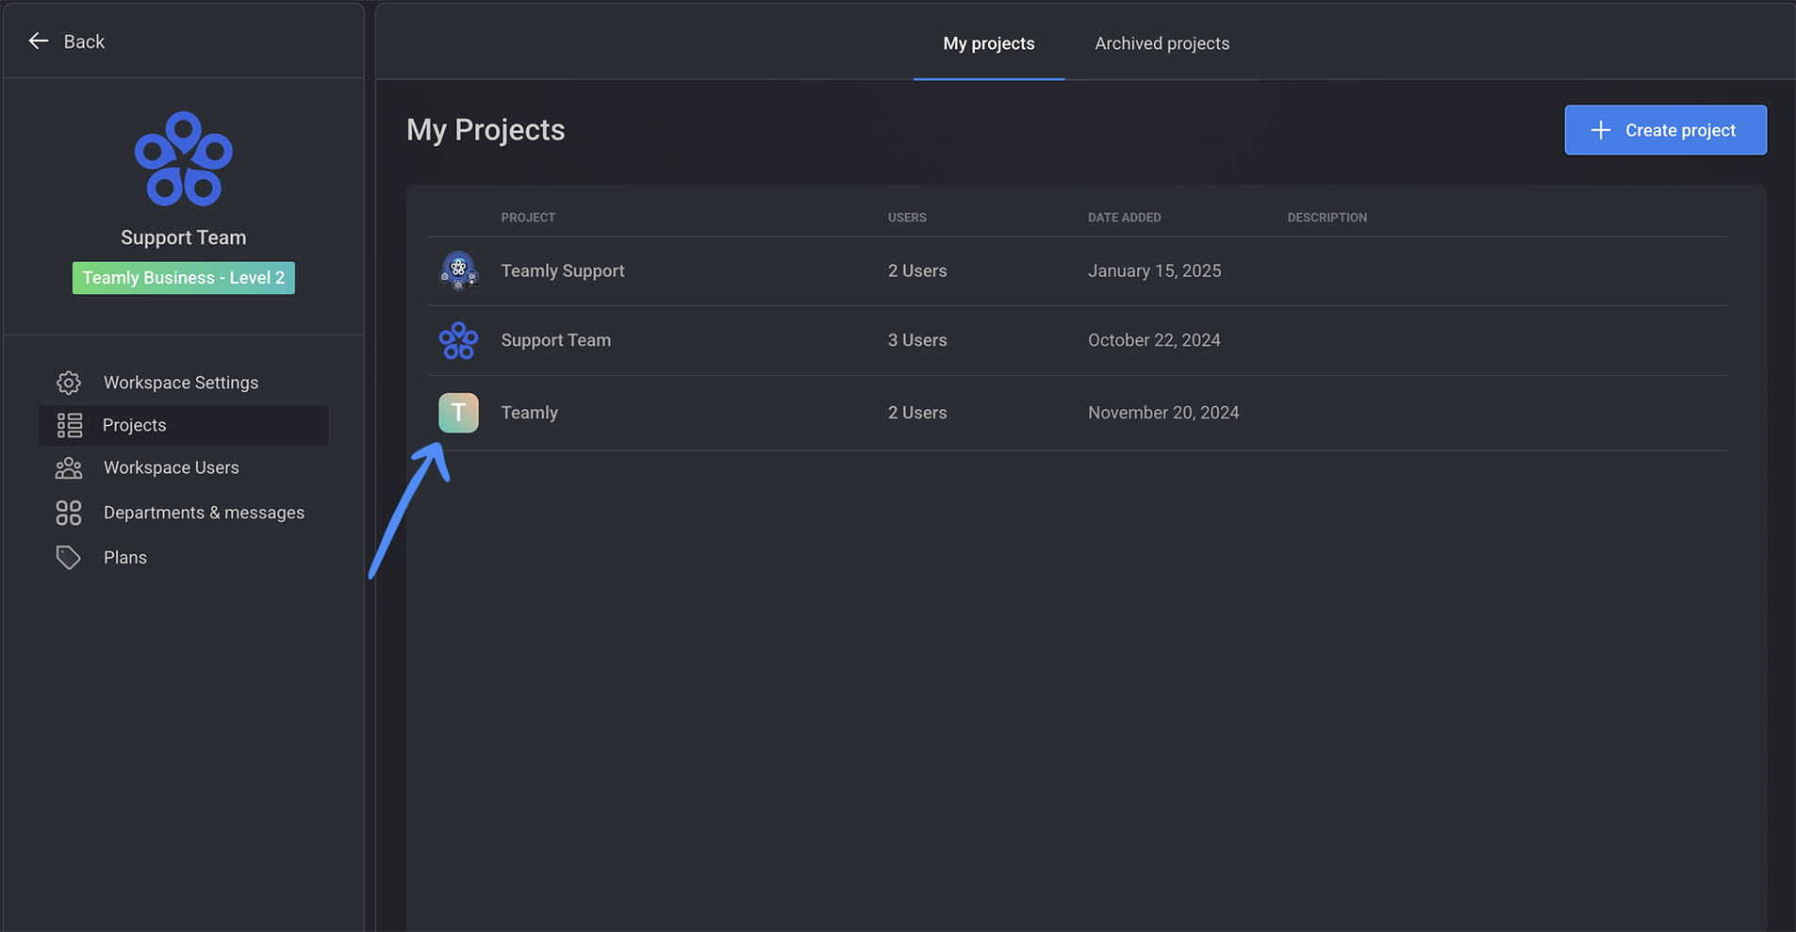Switch to Archived projects tab
Image resolution: width=1796 pixels, height=932 pixels.
(1162, 43)
